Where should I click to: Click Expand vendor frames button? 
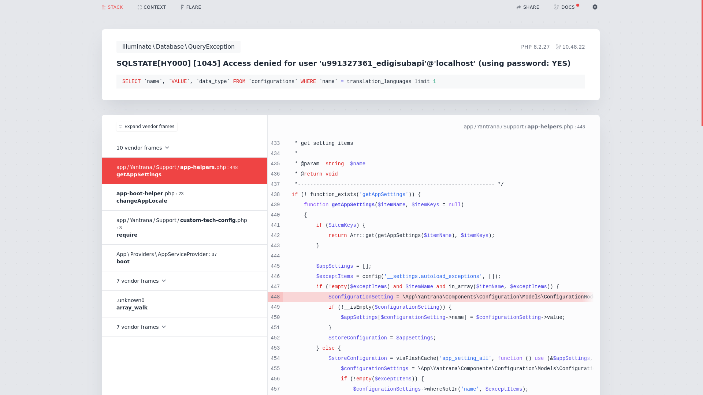pyautogui.click(x=147, y=127)
